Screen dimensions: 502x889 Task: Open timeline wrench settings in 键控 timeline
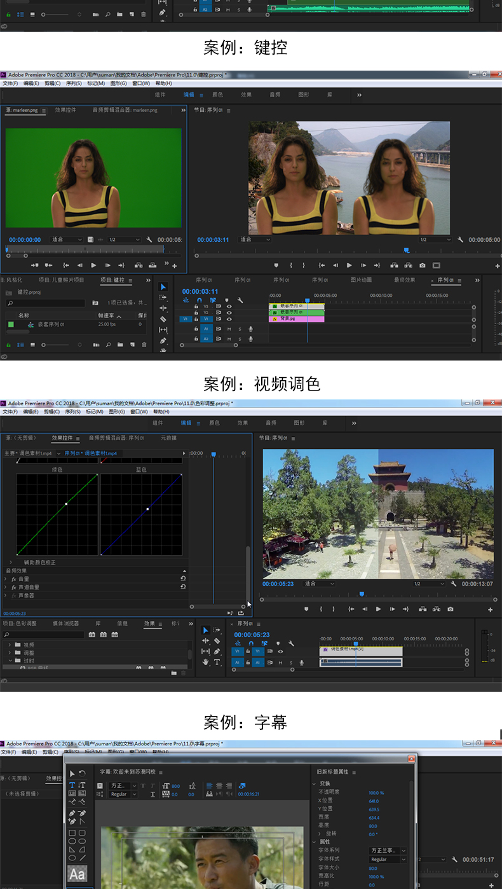(240, 300)
